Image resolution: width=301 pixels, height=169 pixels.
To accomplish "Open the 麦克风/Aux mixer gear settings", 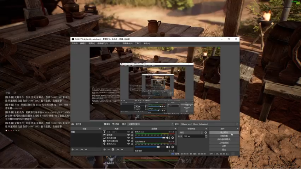I will (173, 138).
